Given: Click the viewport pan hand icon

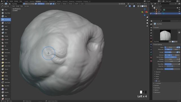Looking at the screenshot, I should point(147,20).
